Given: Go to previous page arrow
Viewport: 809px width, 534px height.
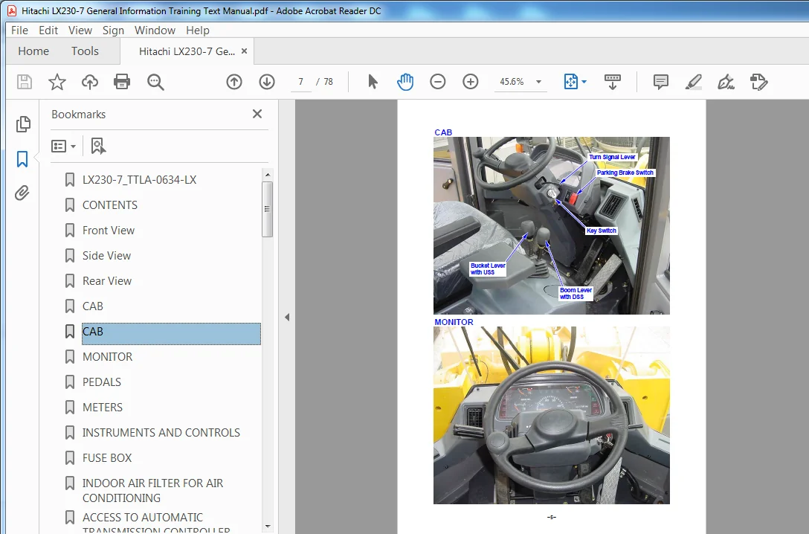Looking at the screenshot, I should pyautogui.click(x=234, y=82).
